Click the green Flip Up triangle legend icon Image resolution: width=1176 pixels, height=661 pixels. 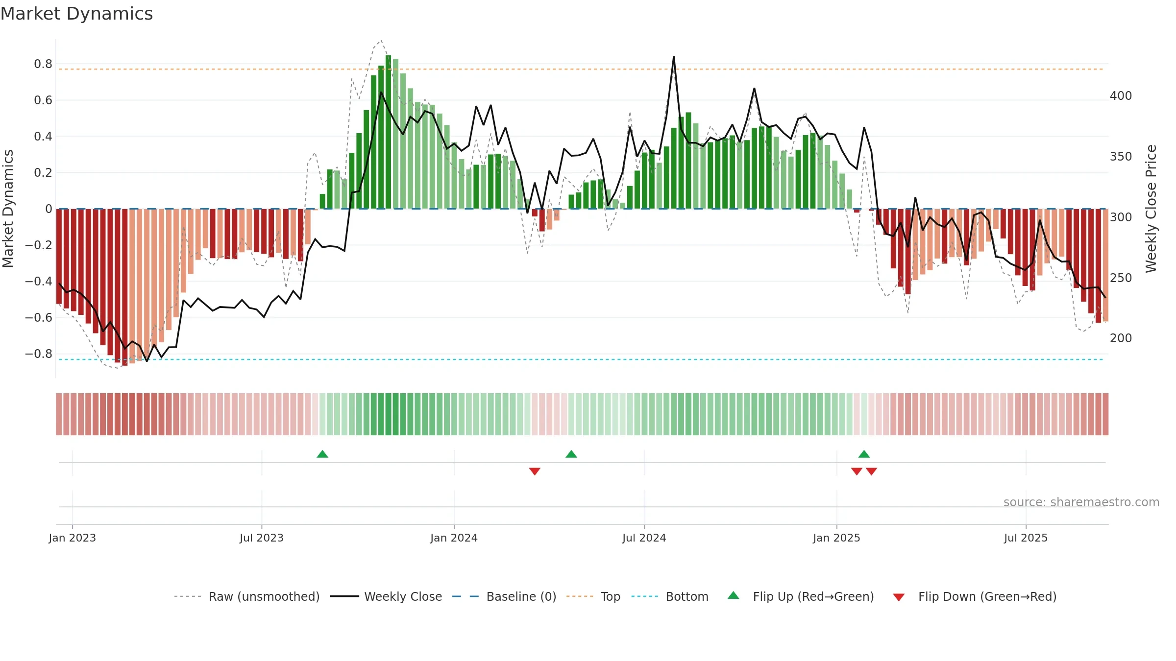734,595
